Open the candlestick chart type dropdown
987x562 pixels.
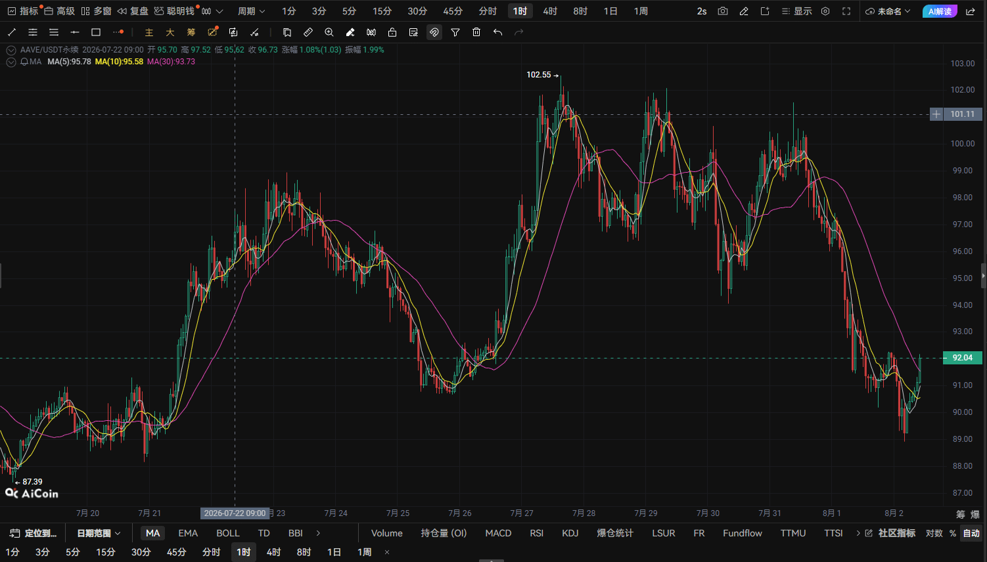[x=212, y=11]
